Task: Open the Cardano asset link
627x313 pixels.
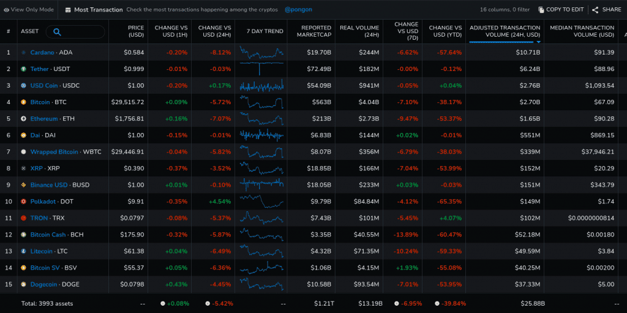Action: tap(42, 53)
